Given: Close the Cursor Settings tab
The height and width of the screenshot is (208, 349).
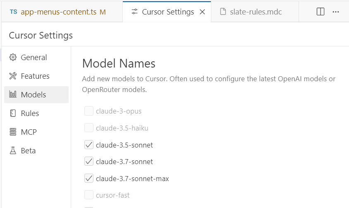Looking at the screenshot, I should click(202, 12).
